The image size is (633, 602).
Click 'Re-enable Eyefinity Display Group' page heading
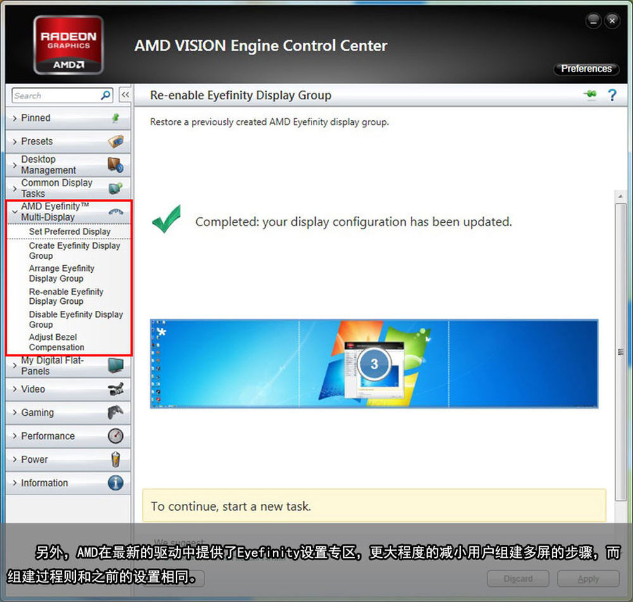click(241, 96)
